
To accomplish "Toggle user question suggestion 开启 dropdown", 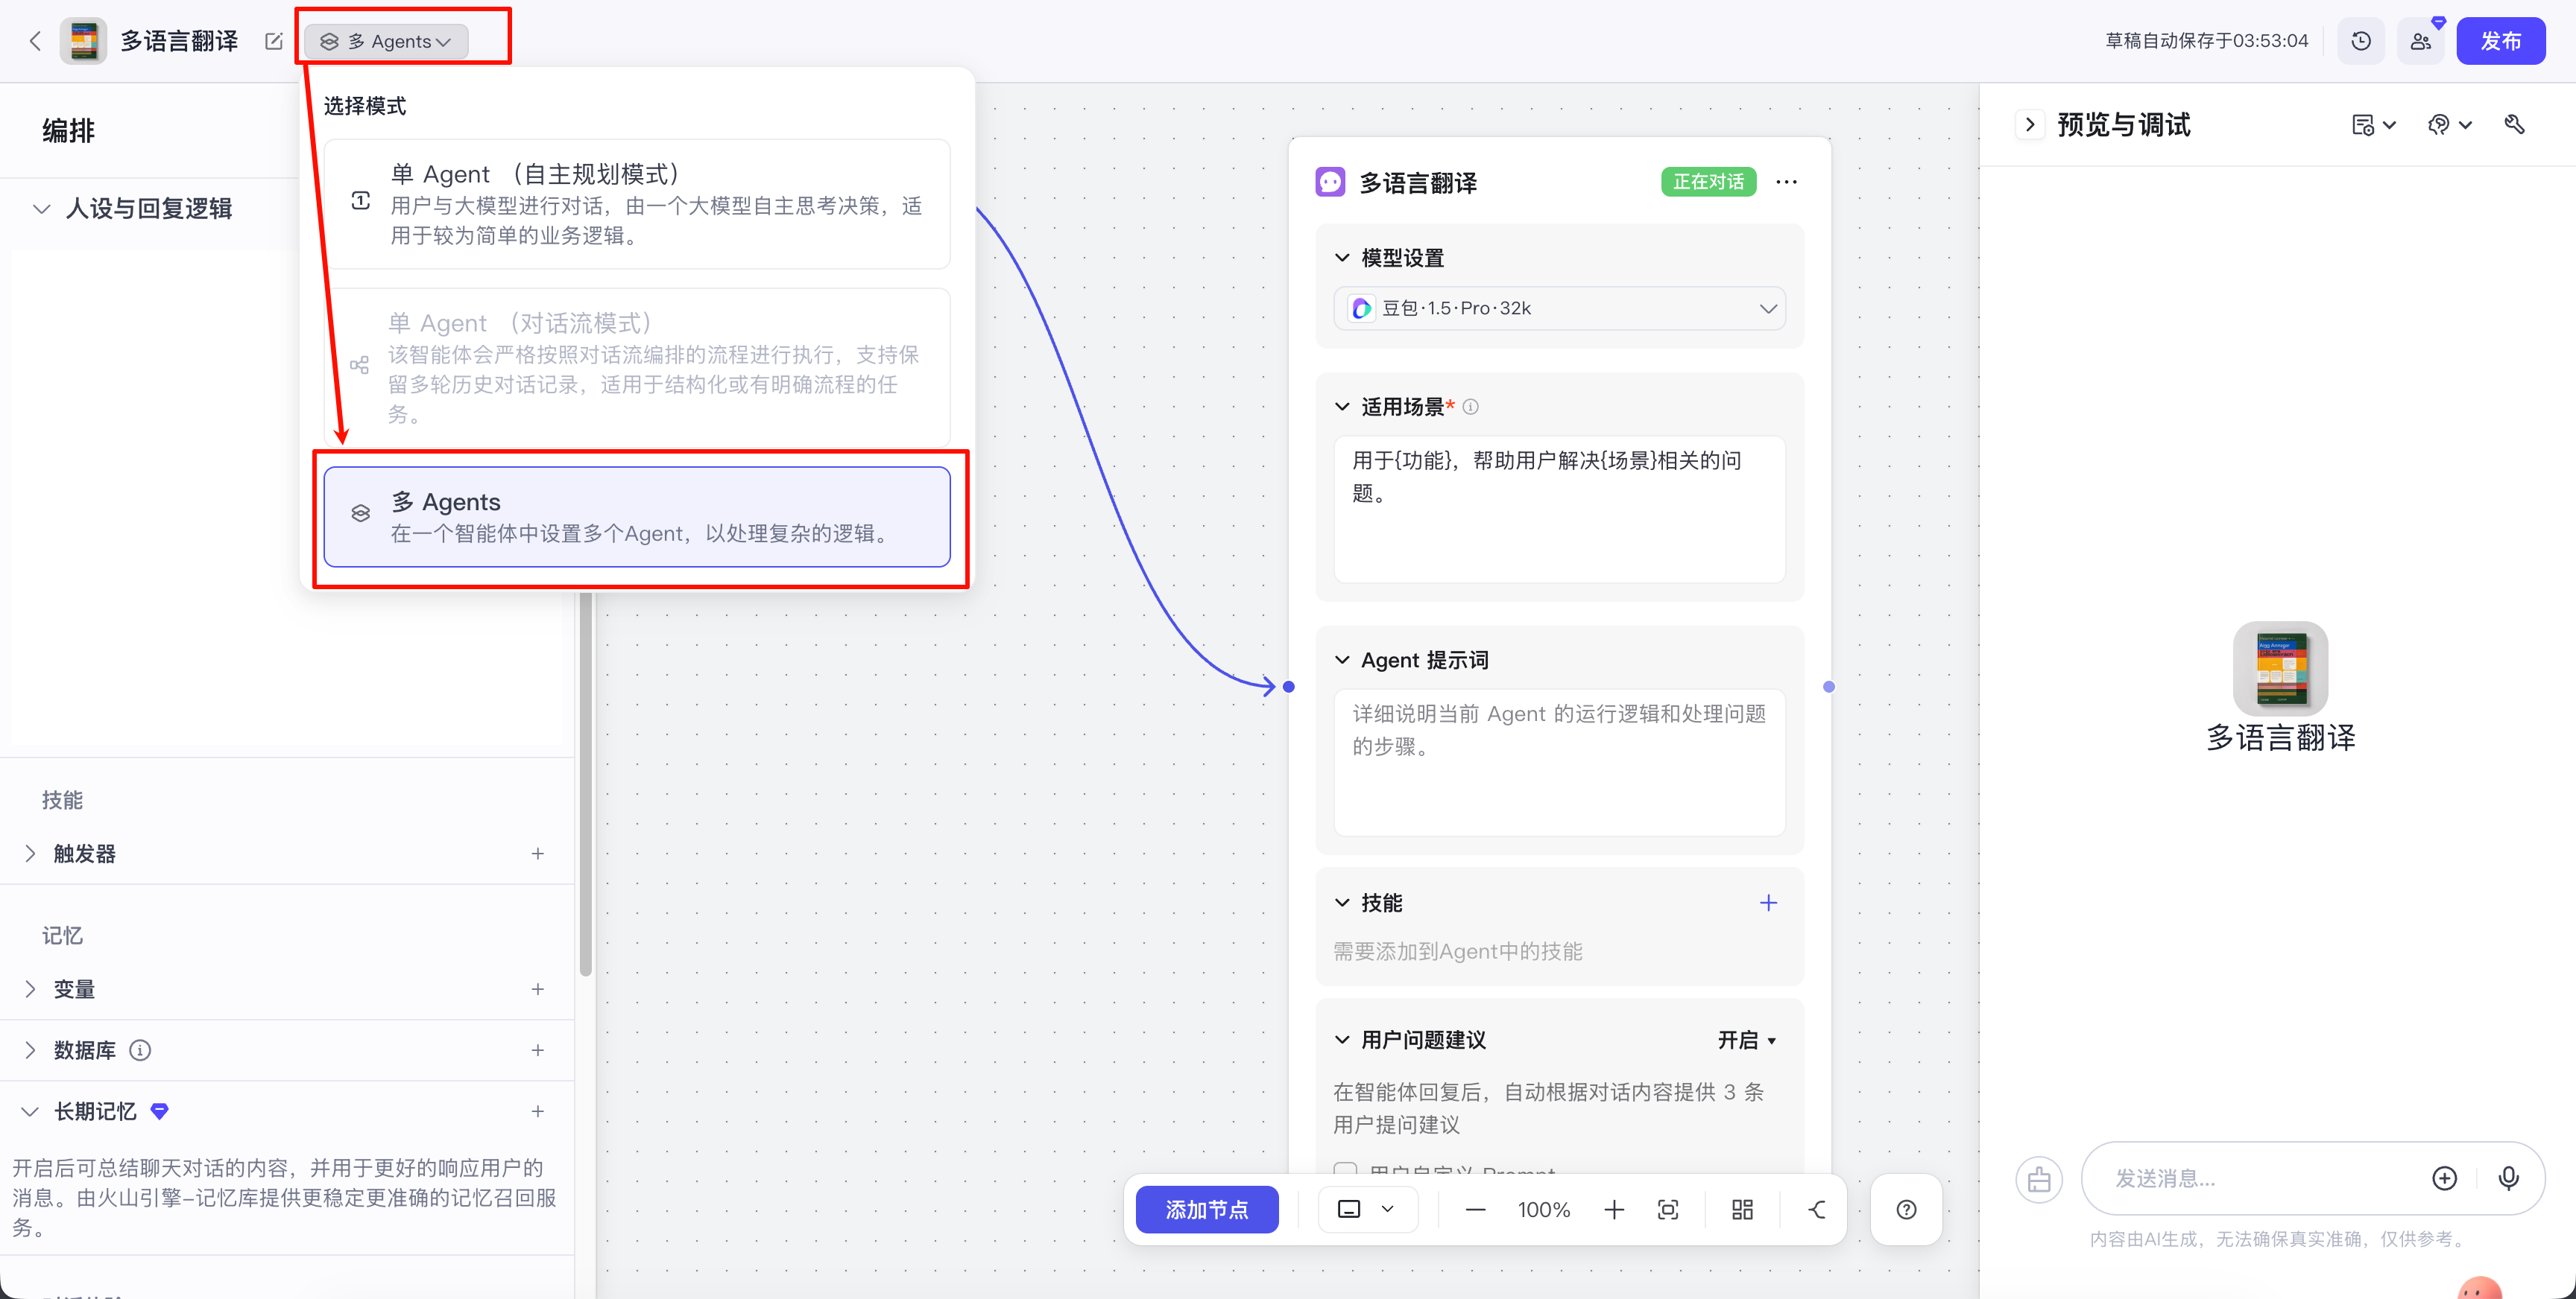I will (1746, 1041).
